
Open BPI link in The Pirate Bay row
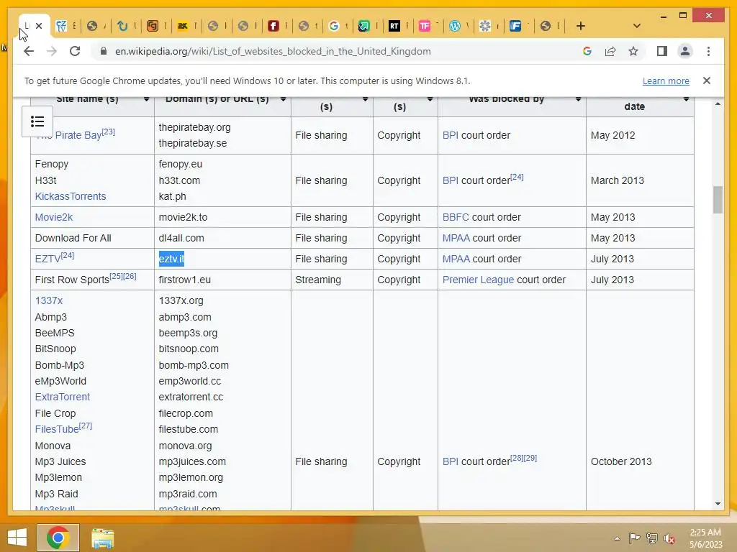pos(451,135)
